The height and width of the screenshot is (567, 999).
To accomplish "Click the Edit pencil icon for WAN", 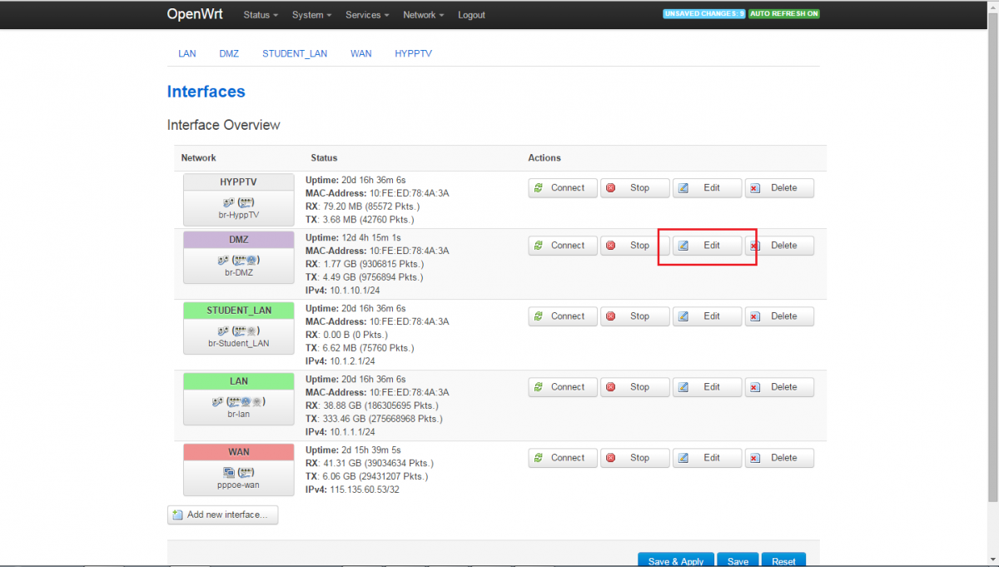I will 683,458.
